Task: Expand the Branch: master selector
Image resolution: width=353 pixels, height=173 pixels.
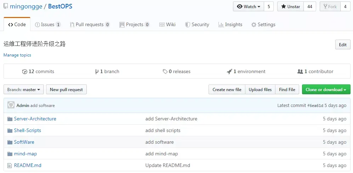Action: pos(24,90)
